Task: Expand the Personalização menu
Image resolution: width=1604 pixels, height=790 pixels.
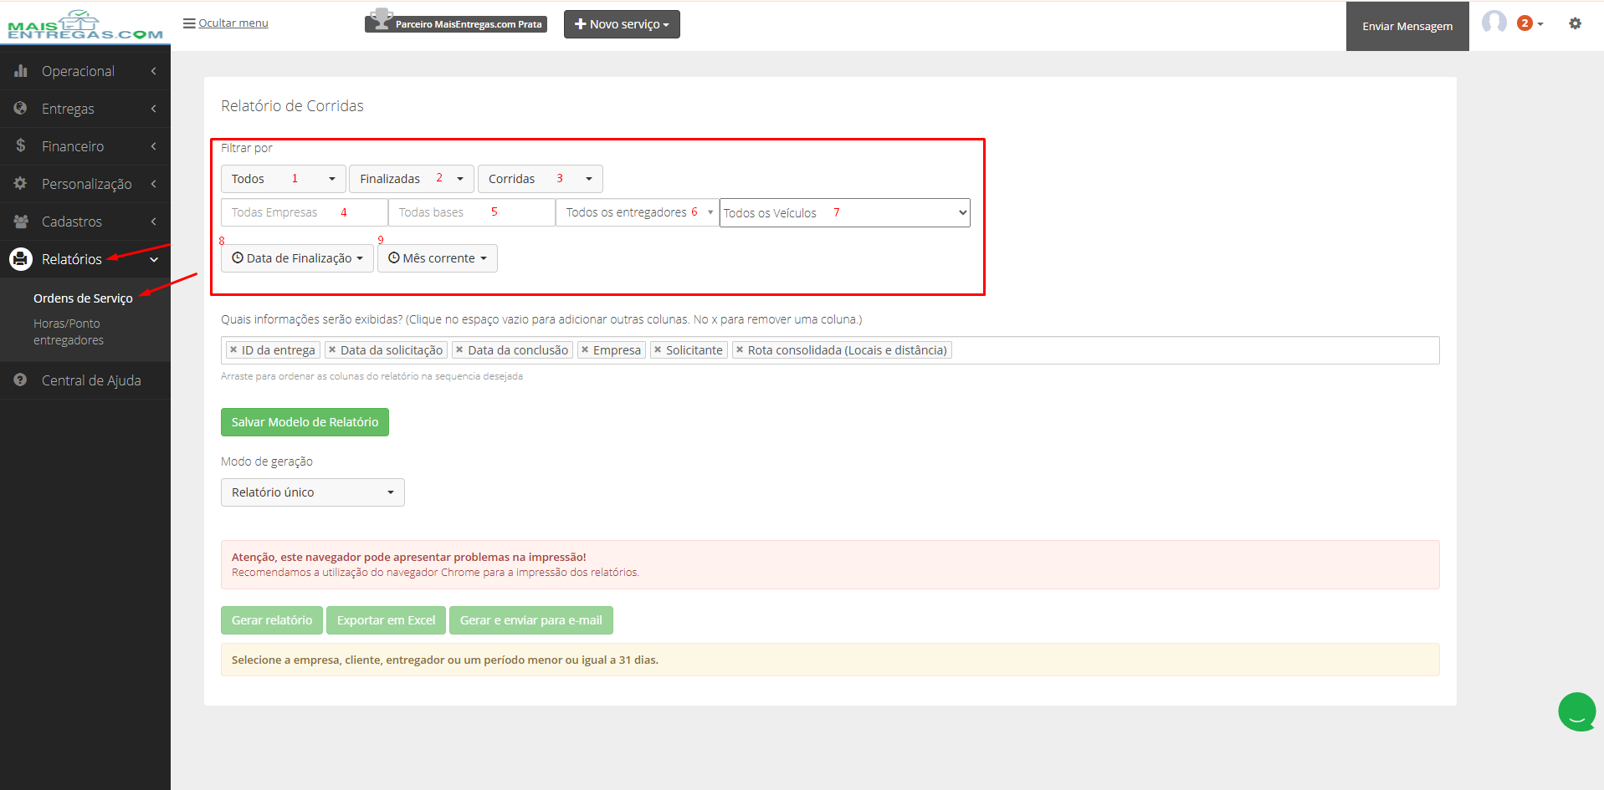Action: click(85, 184)
